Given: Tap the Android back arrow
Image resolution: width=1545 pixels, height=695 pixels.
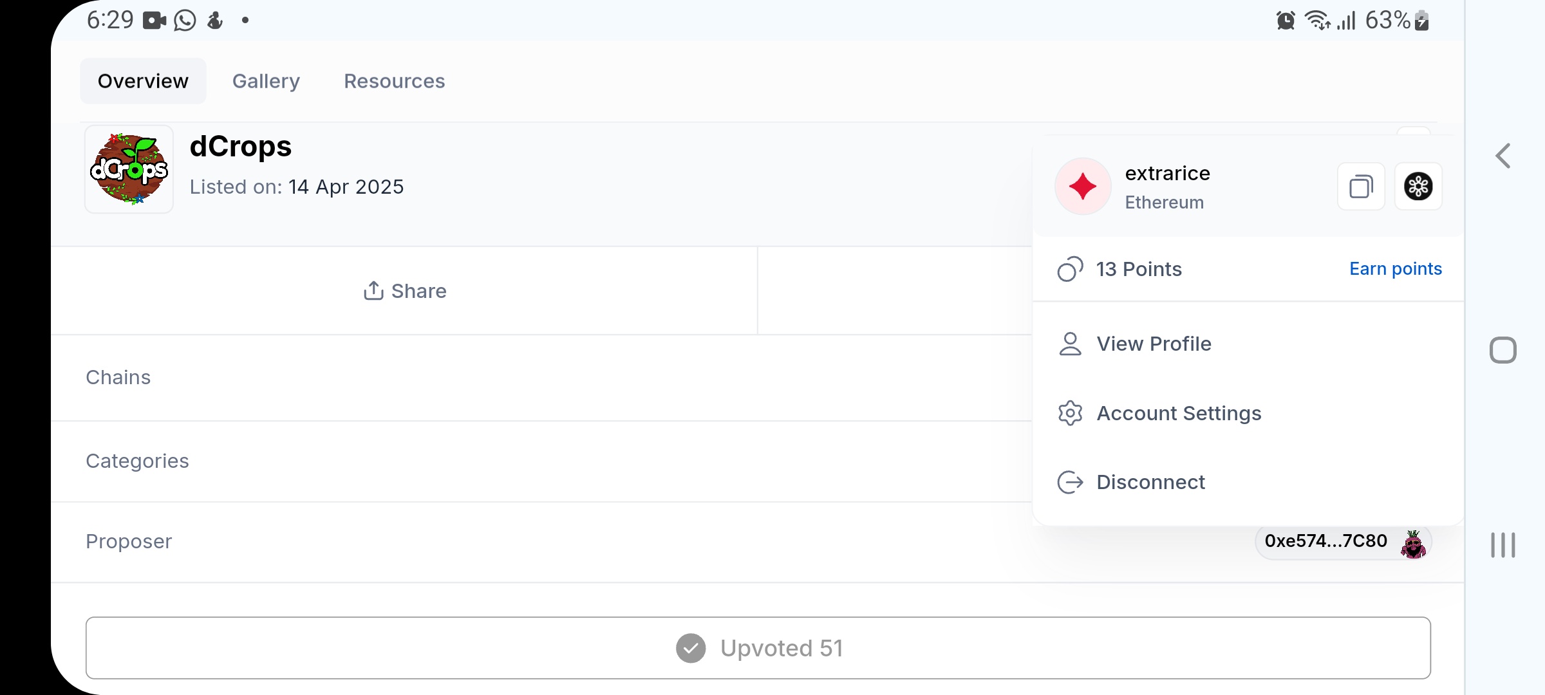Looking at the screenshot, I should (x=1503, y=156).
